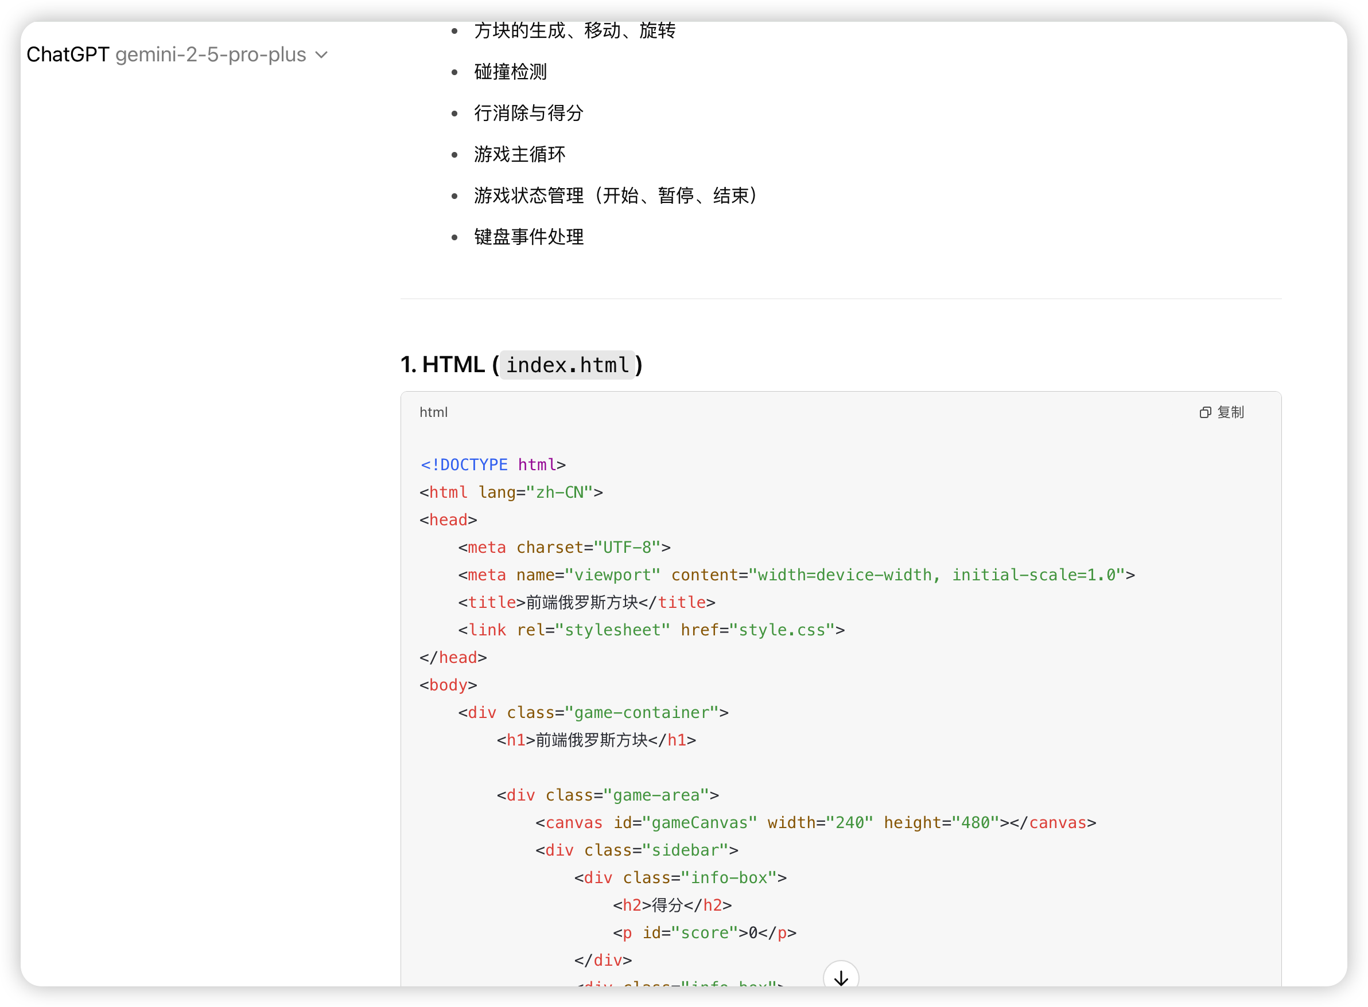The height and width of the screenshot is (1007, 1368).
Task: Click the scroll-to-bottom arrow button
Action: [841, 977]
